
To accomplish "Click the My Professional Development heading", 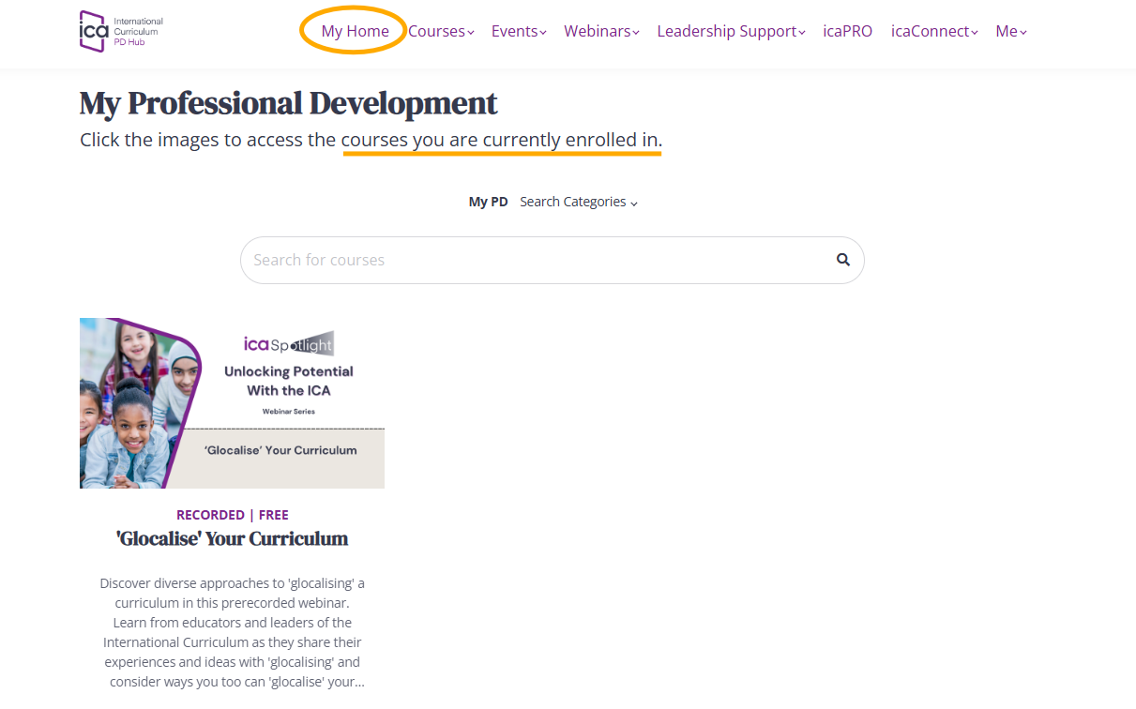I will point(288,103).
